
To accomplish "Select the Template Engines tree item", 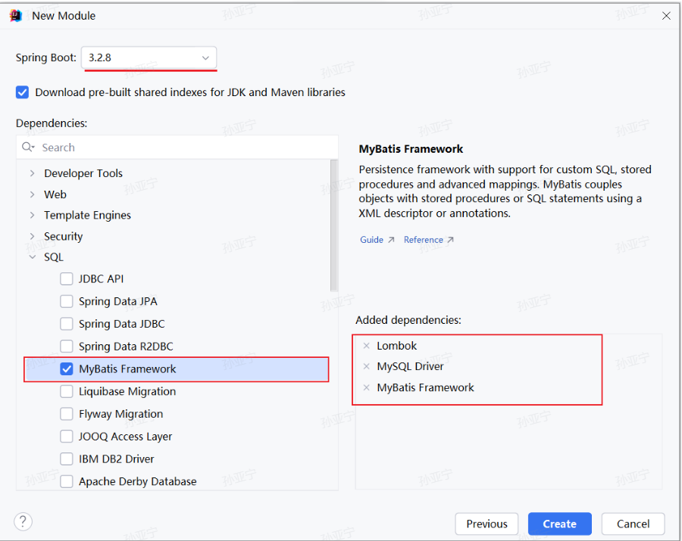I will tap(87, 215).
